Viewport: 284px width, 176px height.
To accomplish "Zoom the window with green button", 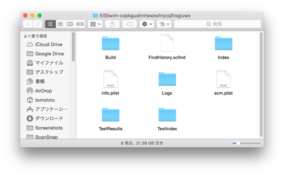I will click(40, 15).
